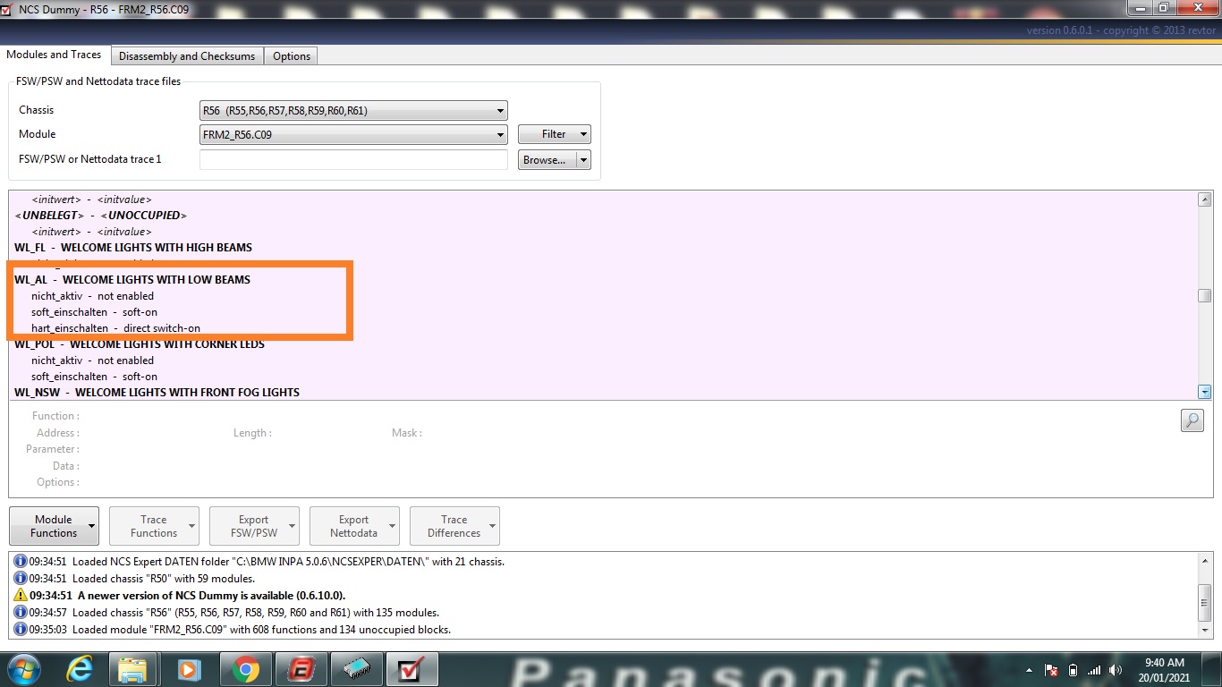This screenshot has height=687, width=1222.
Task: Click the NCS Dummy checkmark taskbar icon
Action: click(x=412, y=669)
